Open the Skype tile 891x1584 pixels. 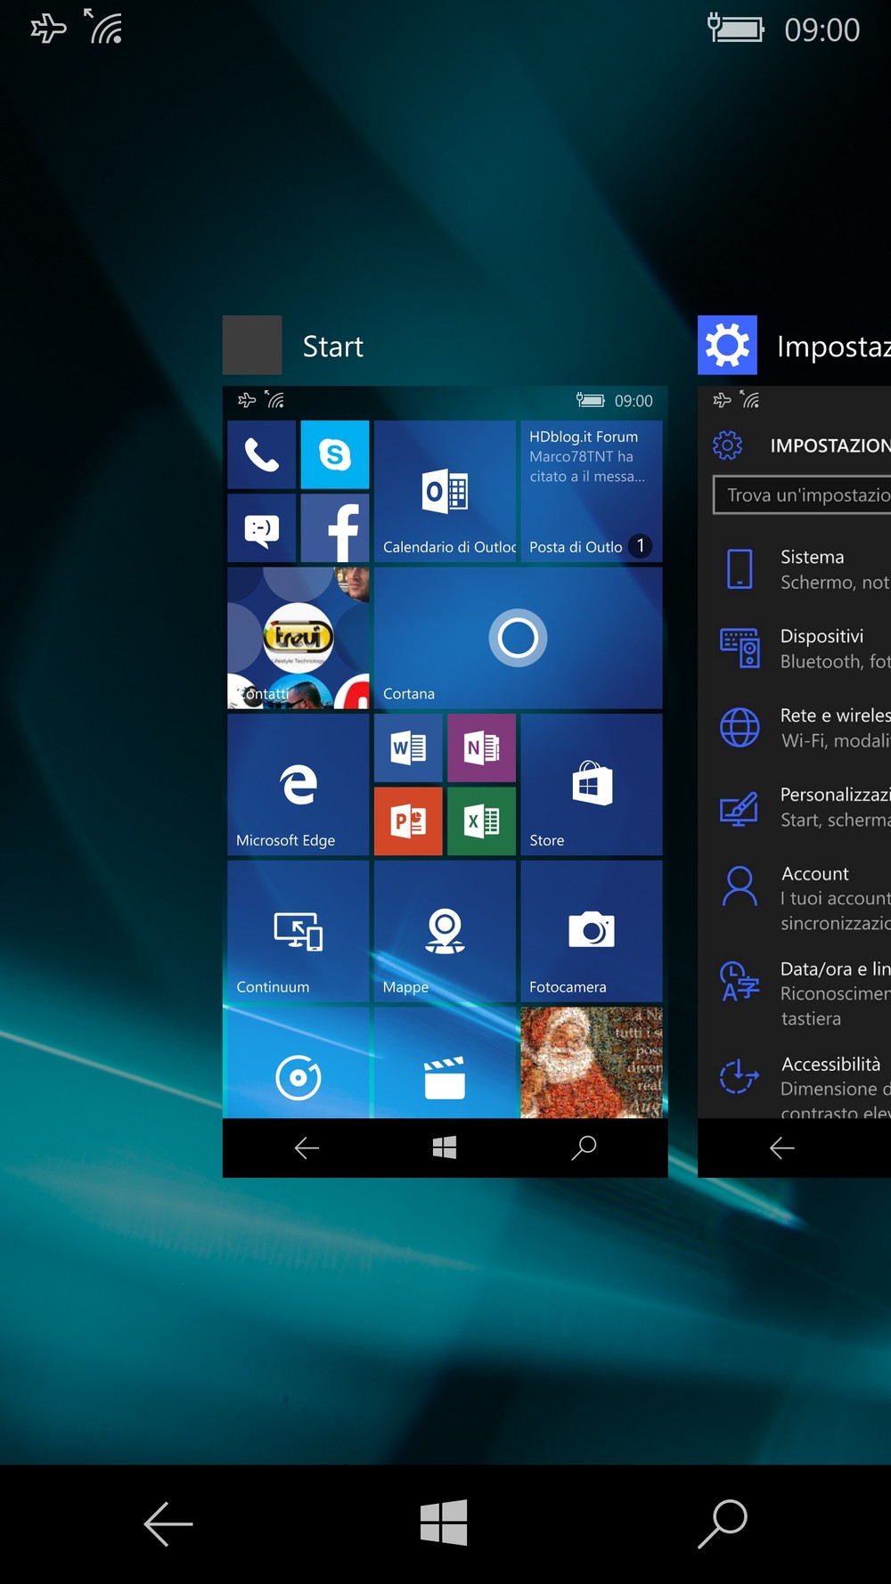(335, 454)
